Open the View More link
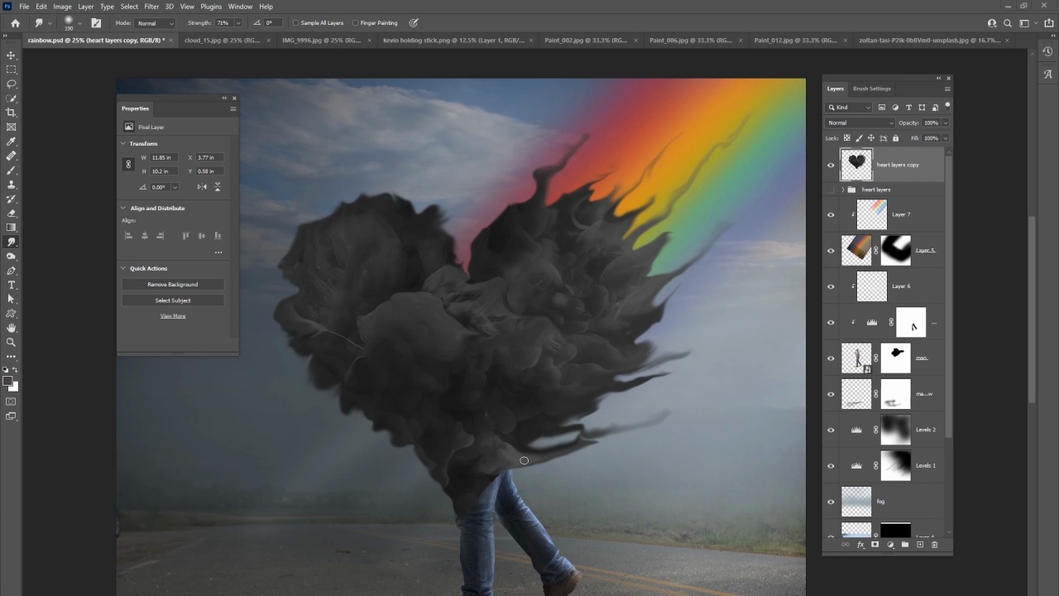The width and height of the screenshot is (1059, 596). [173, 316]
